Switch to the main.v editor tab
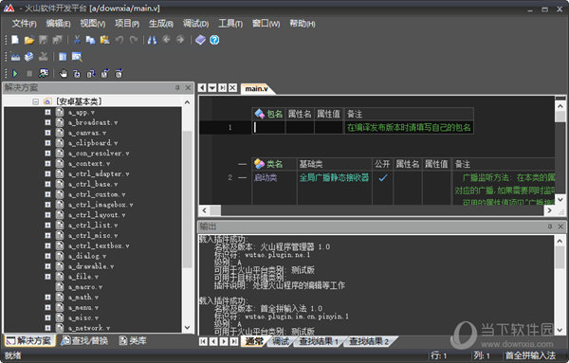The image size is (569, 363). point(257,88)
